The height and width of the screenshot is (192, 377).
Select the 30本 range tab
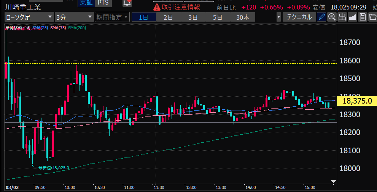[x=243, y=17]
